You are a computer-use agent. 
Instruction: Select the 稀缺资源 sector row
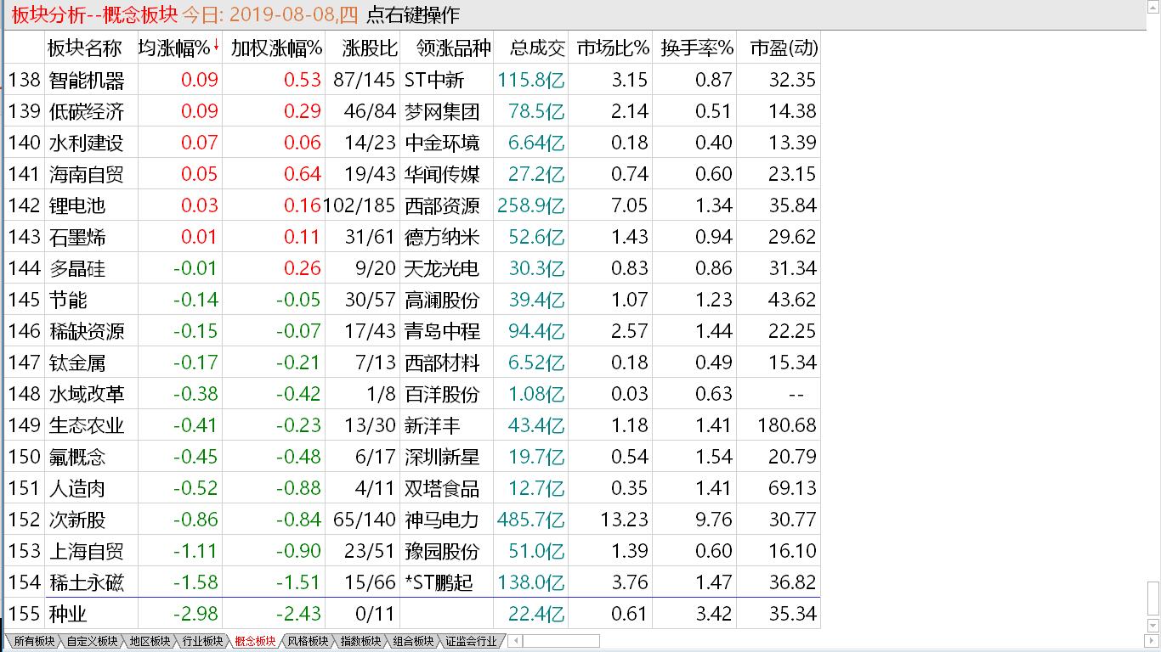pos(412,331)
